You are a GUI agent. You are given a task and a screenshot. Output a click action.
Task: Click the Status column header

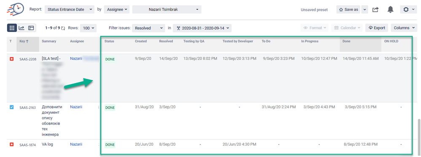(x=109, y=41)
